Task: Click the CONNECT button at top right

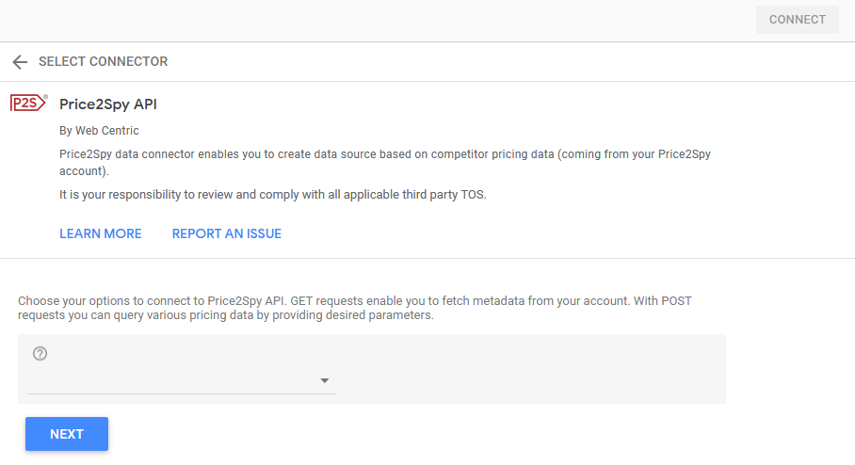Action: point(798,20)
